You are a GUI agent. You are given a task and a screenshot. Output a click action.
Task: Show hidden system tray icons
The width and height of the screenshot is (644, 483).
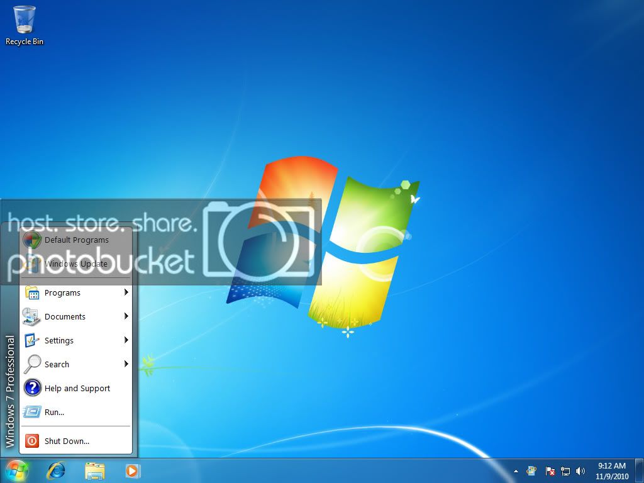click(x=516, y=470)
